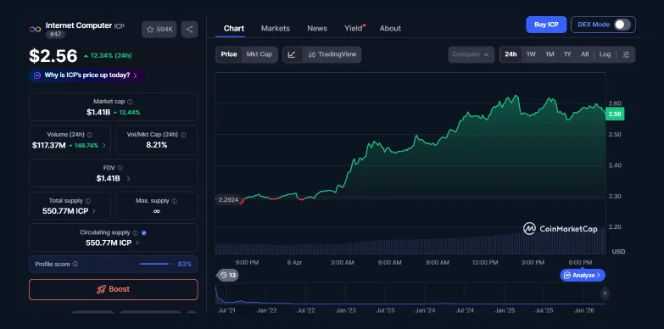Show Vol/Mkt Cap (24h) info icon
The image size is (664, 329).
[x=183, y=135]
